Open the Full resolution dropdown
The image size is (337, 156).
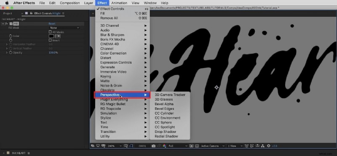[178, 146]
